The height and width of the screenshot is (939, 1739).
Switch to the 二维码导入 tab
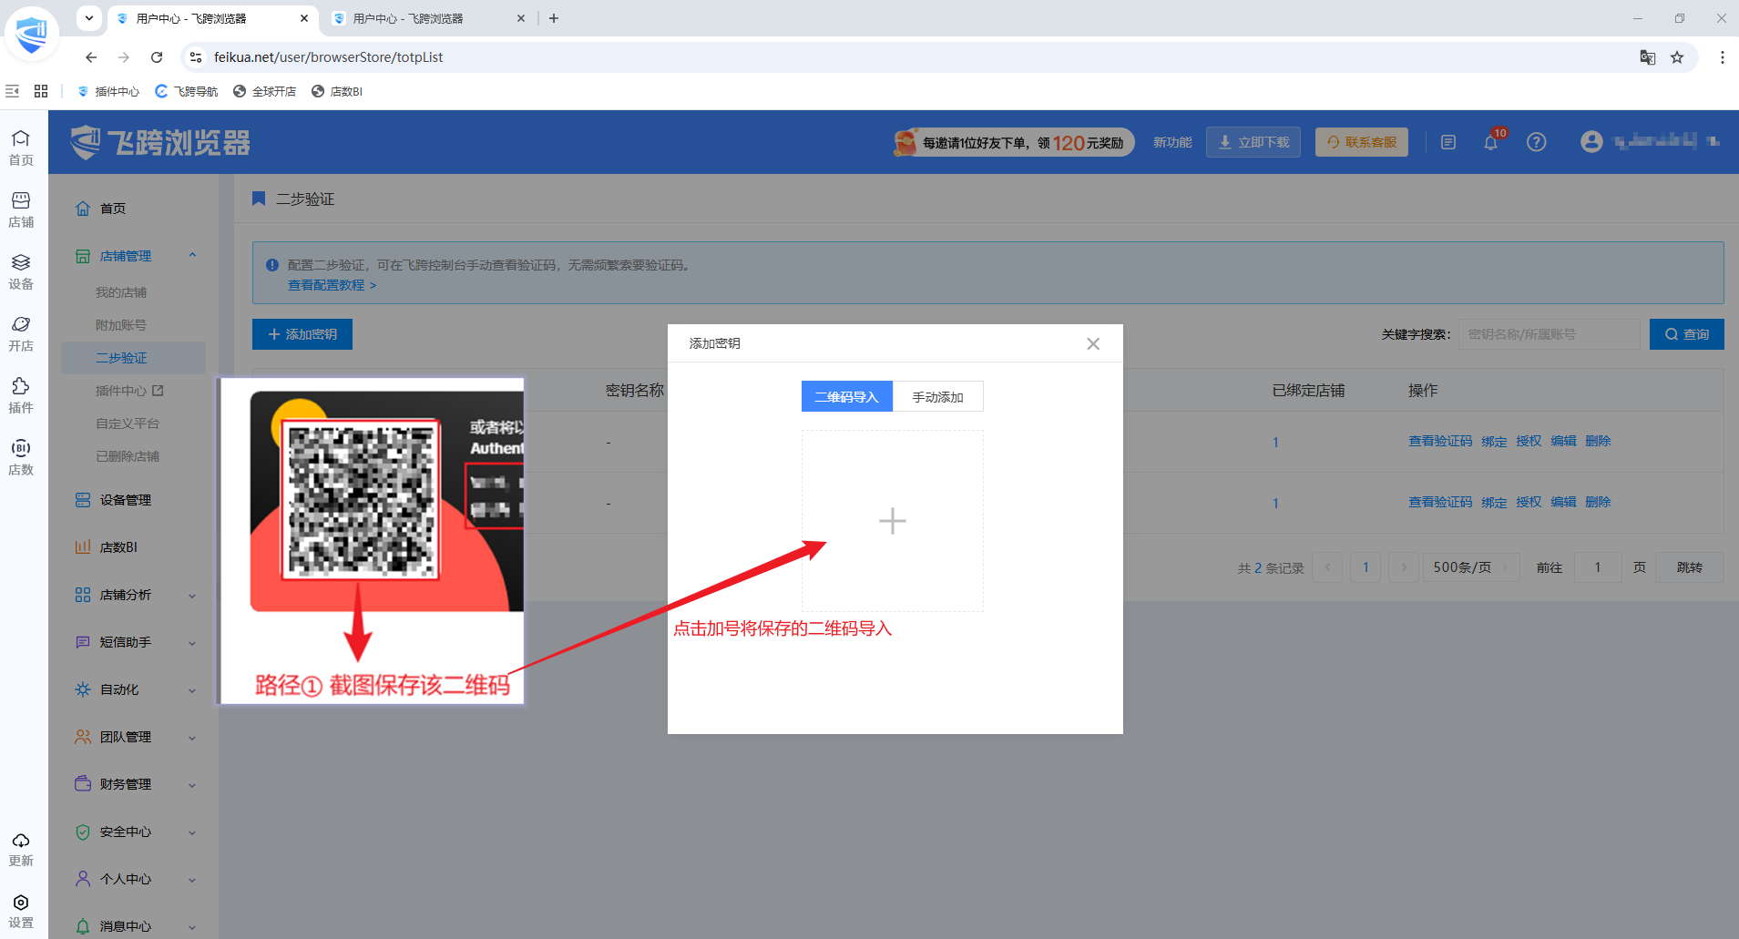pos(847,397)
